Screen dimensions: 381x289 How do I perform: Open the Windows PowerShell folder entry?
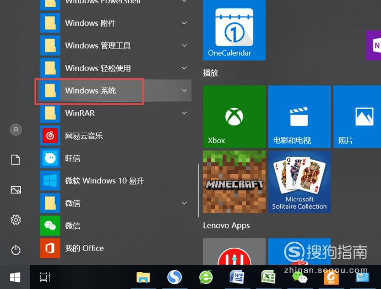pos(116,4)
